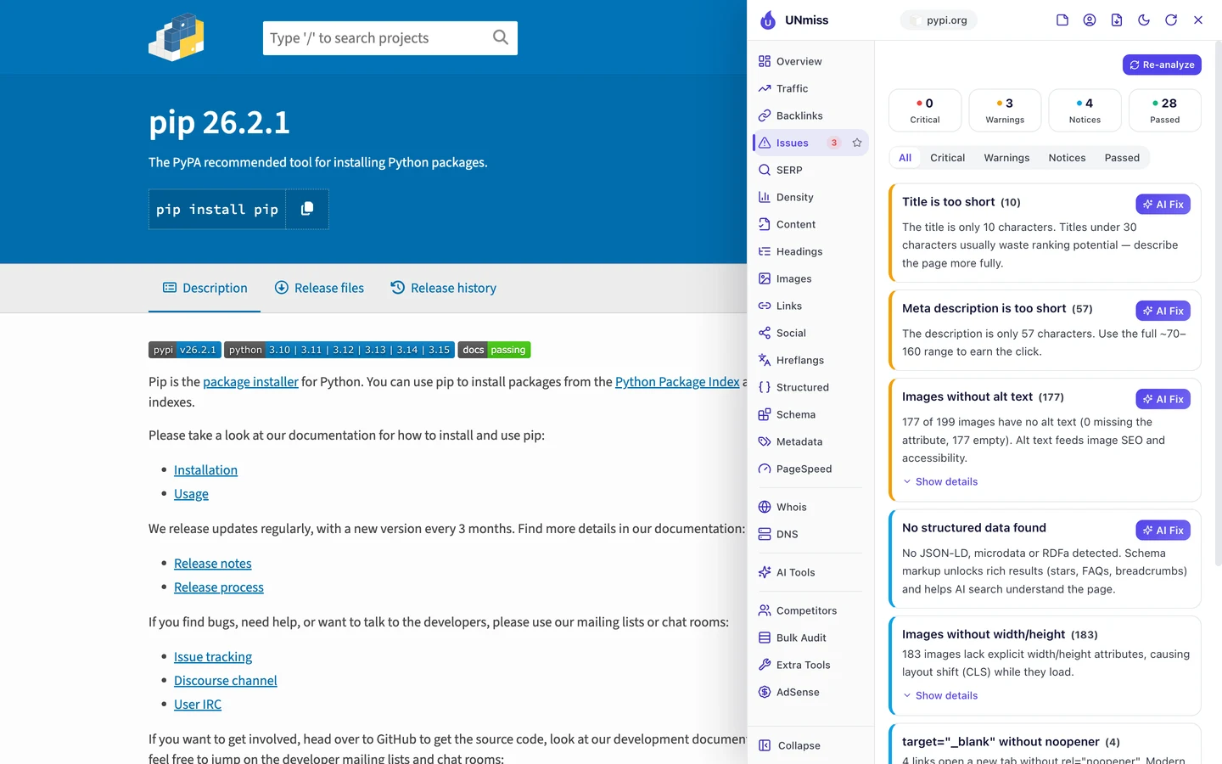
Task: Click AI Fix for Images without alt text
Action: 1163,399
